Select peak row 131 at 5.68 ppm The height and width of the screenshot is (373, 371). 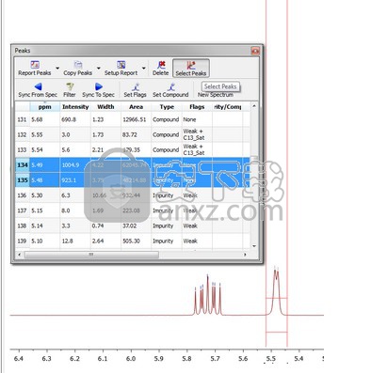pyautogui.click(x=133, y=119)
